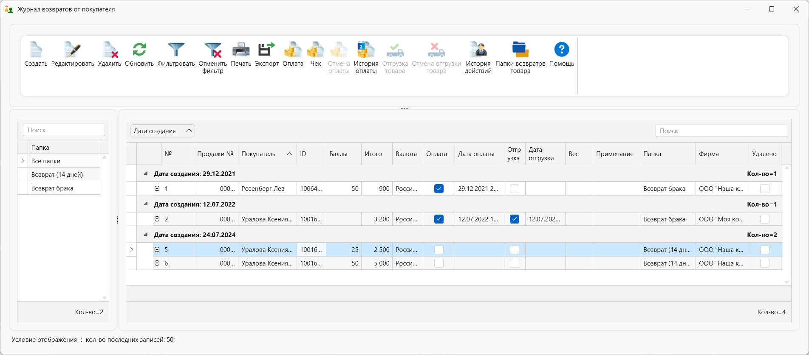The image size is (809, 355).
Task: Toggle Оплата checkbox in row 5
Action: click(x=439, y=250)
